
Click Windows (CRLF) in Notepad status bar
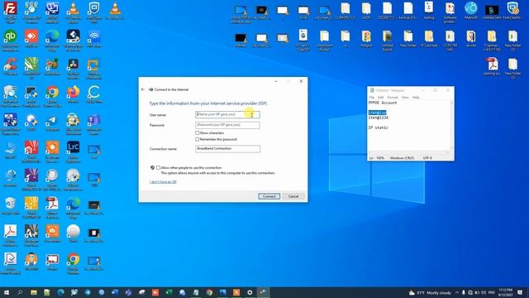click(x=402, y=158)
